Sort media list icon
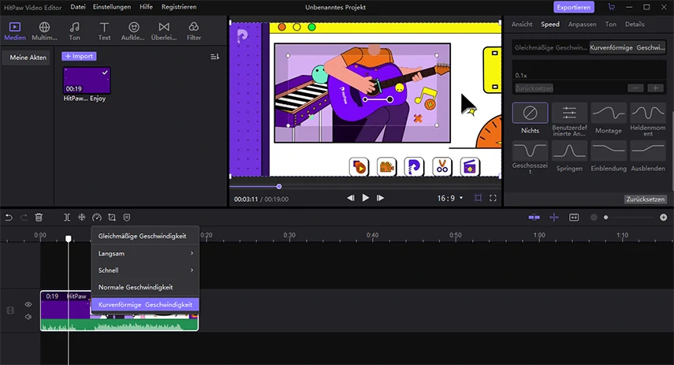674x365 pixels. tap(215, 57)
